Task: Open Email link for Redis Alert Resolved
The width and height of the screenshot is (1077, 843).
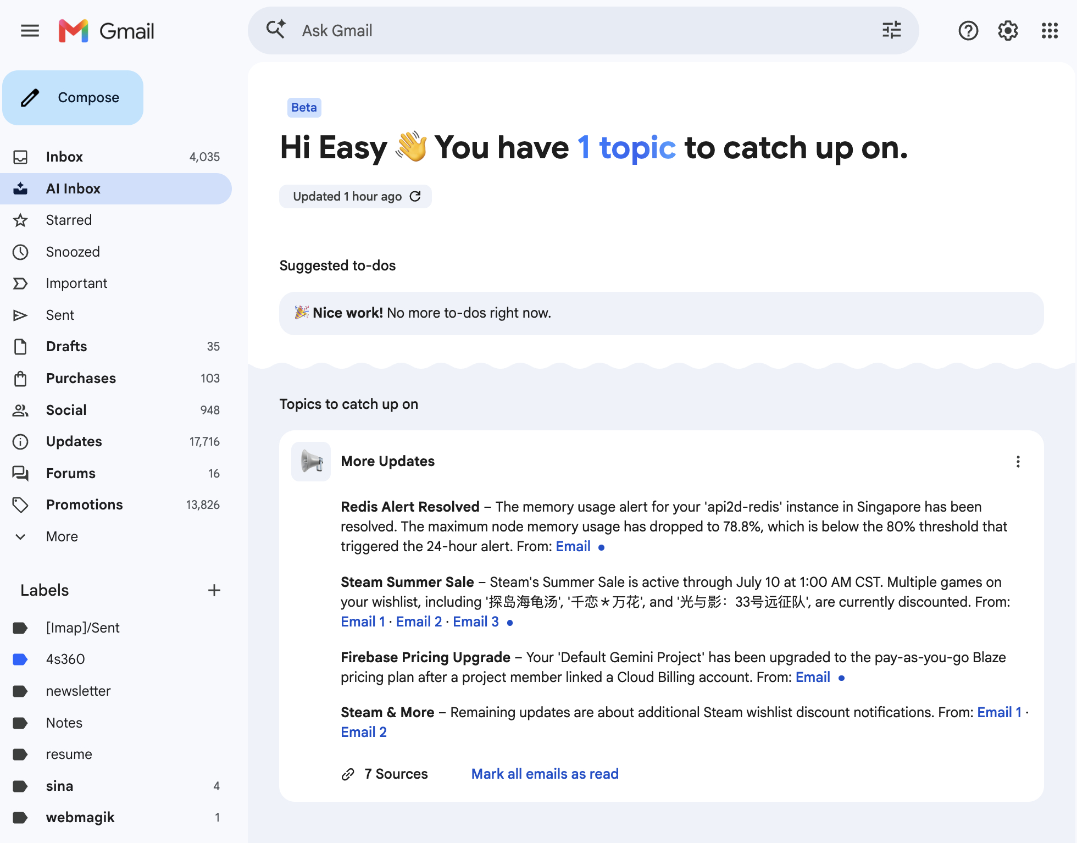Action: [x=573, y=546]
